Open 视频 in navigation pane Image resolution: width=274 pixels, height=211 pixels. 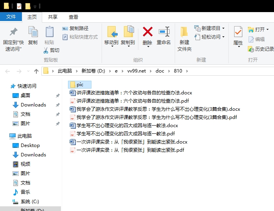coord(21,164)
